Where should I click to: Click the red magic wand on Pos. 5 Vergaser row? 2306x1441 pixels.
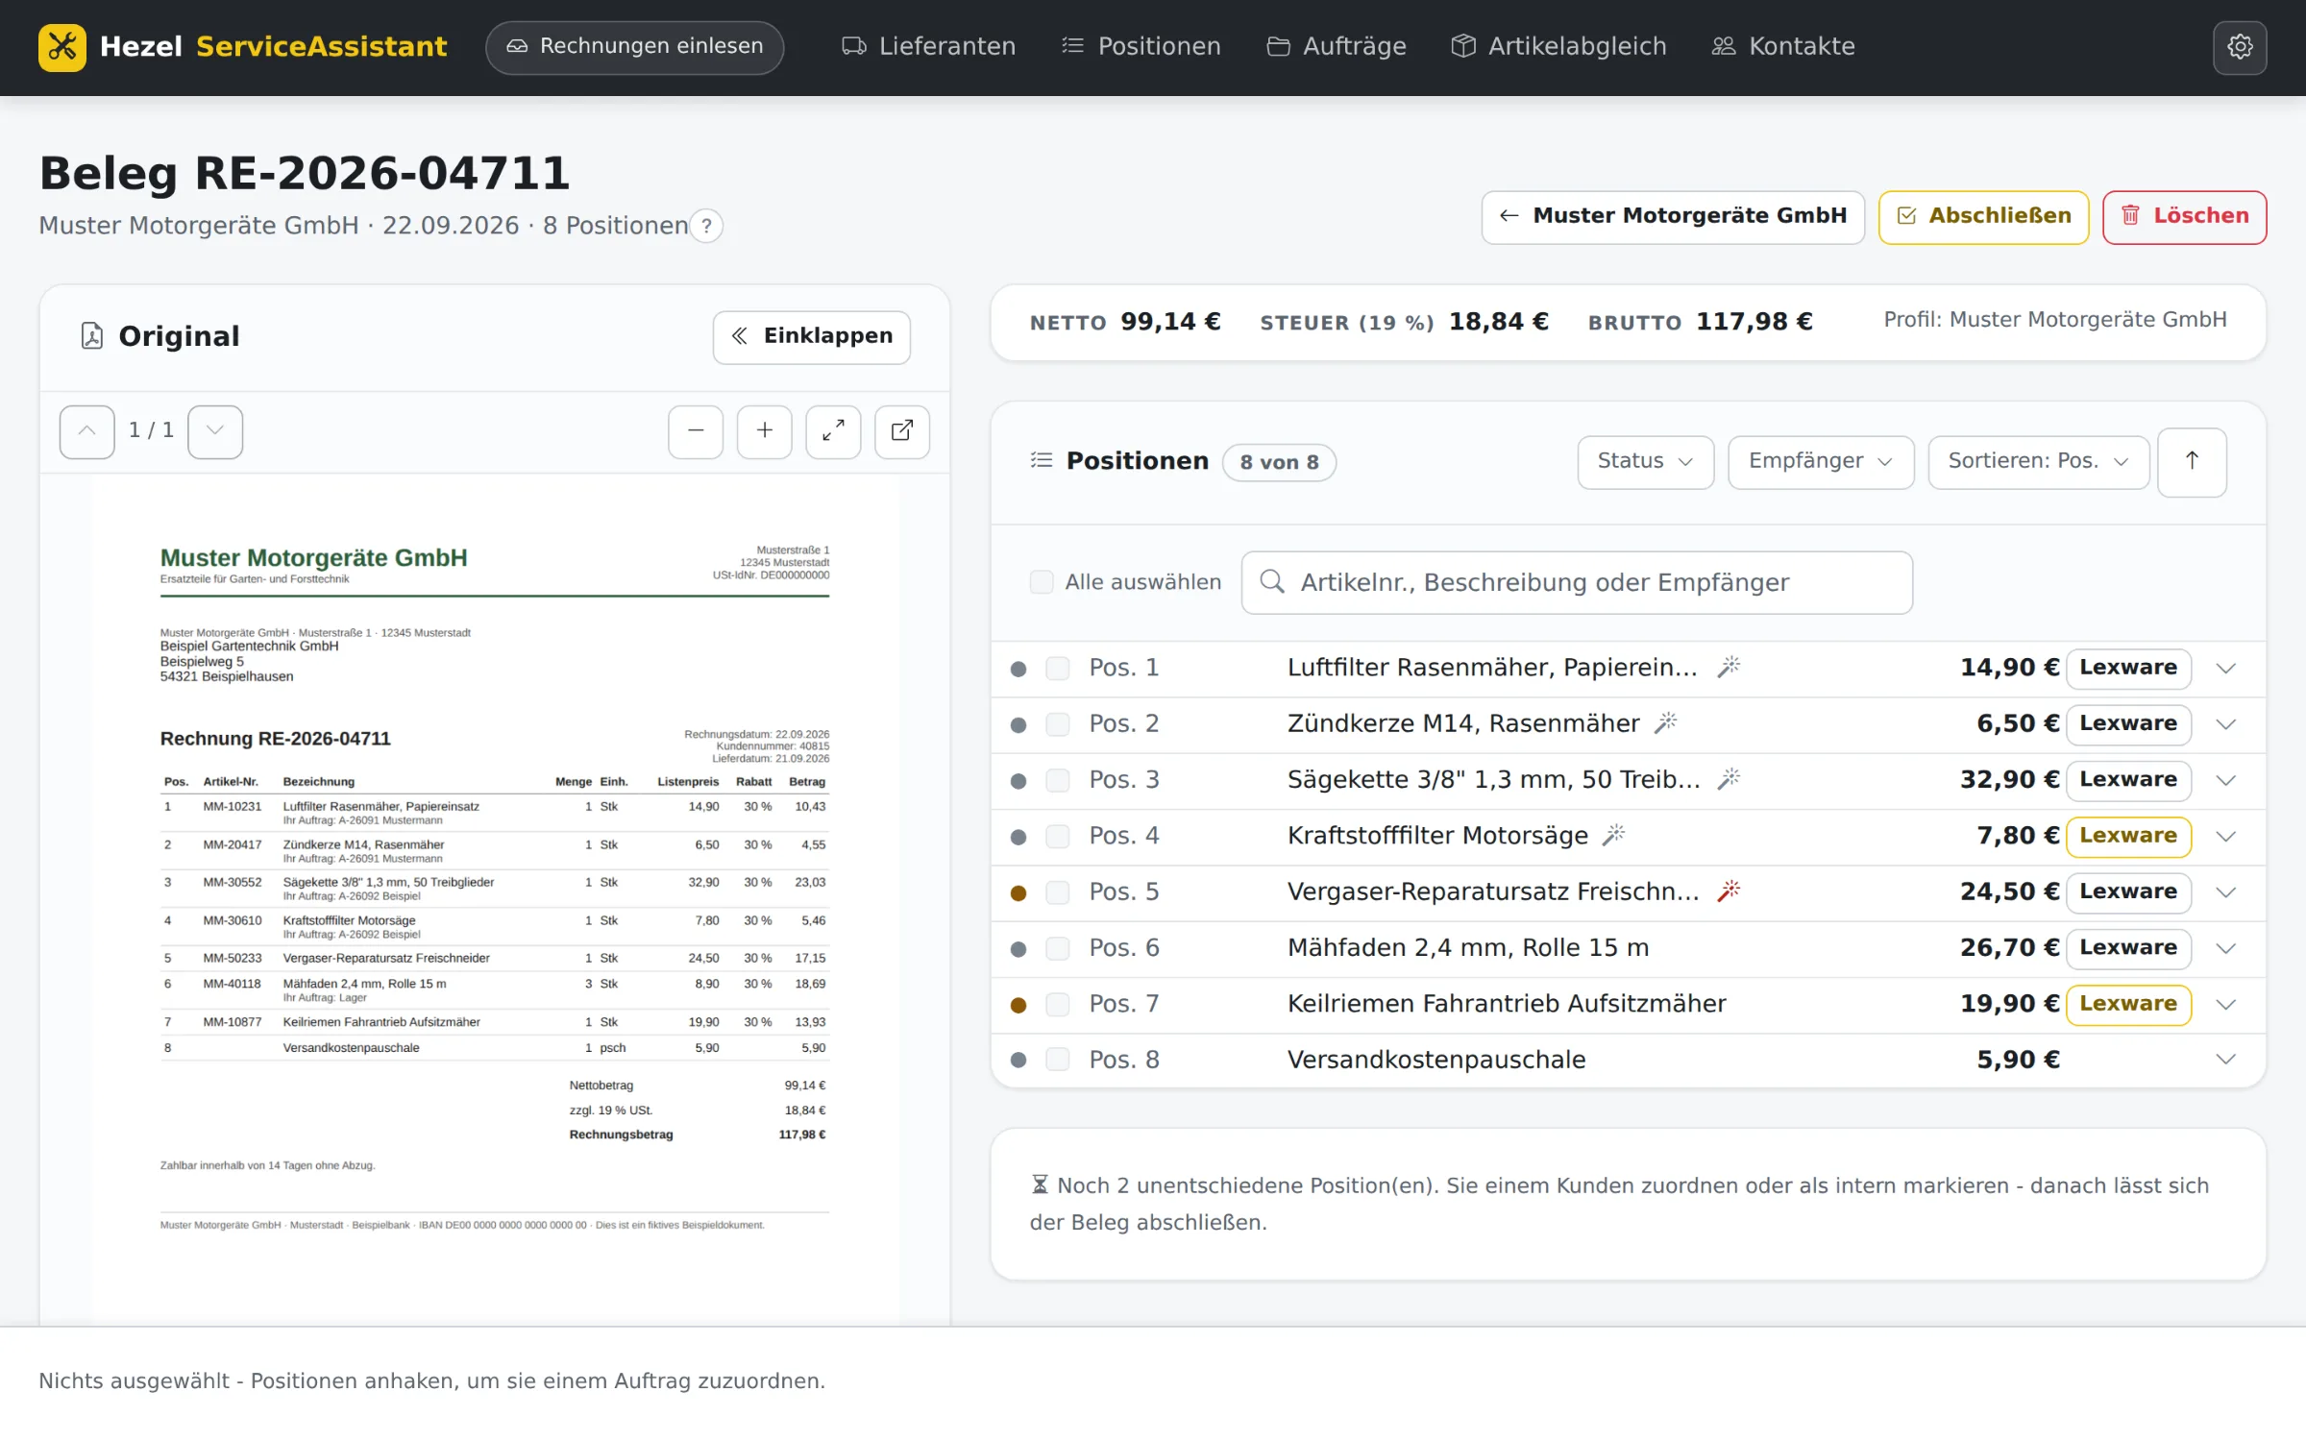tap(1729, 891)
